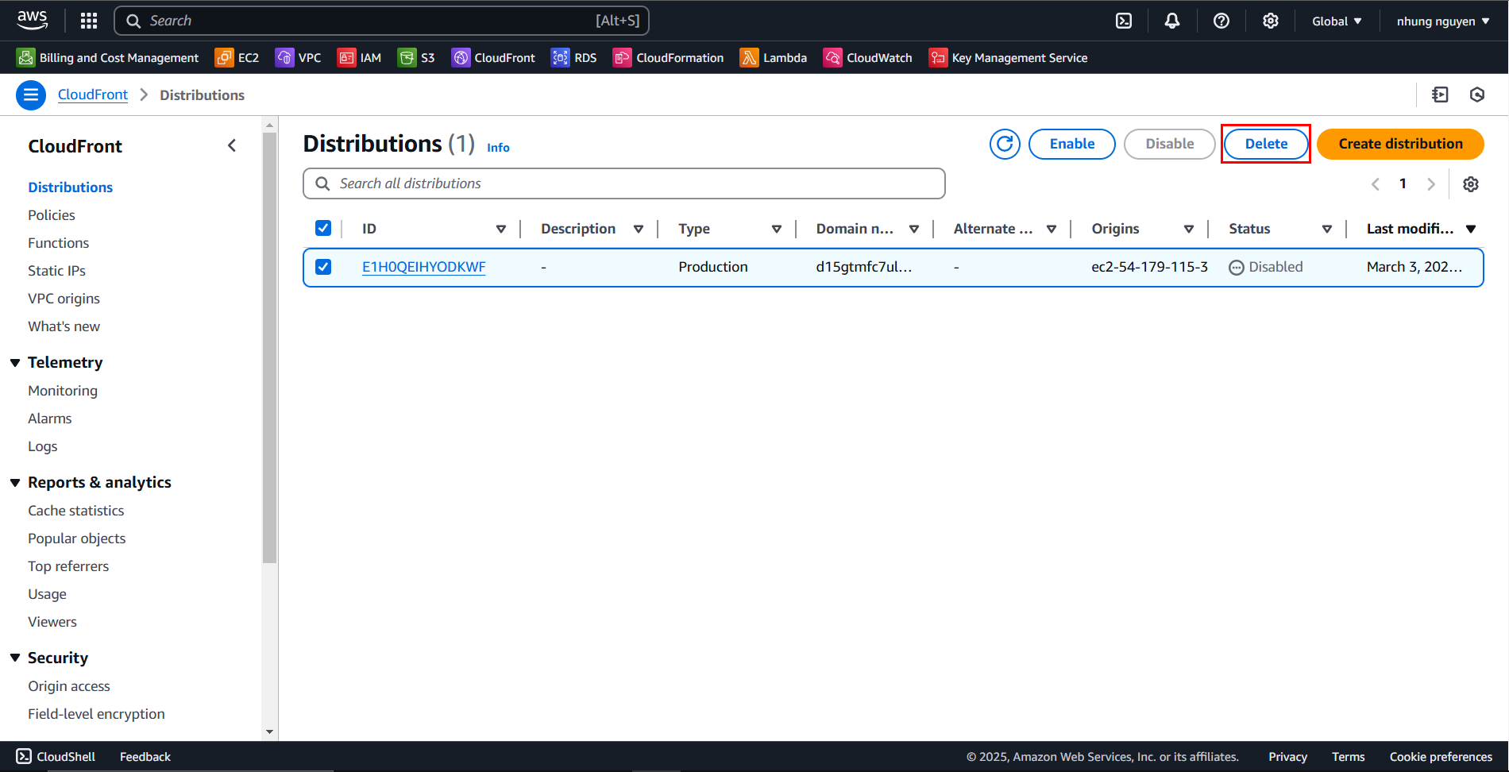The width and height of the screenshot is (1509, 772).
Task: Open S3 from the favorites bar
Action: point(416,58)
